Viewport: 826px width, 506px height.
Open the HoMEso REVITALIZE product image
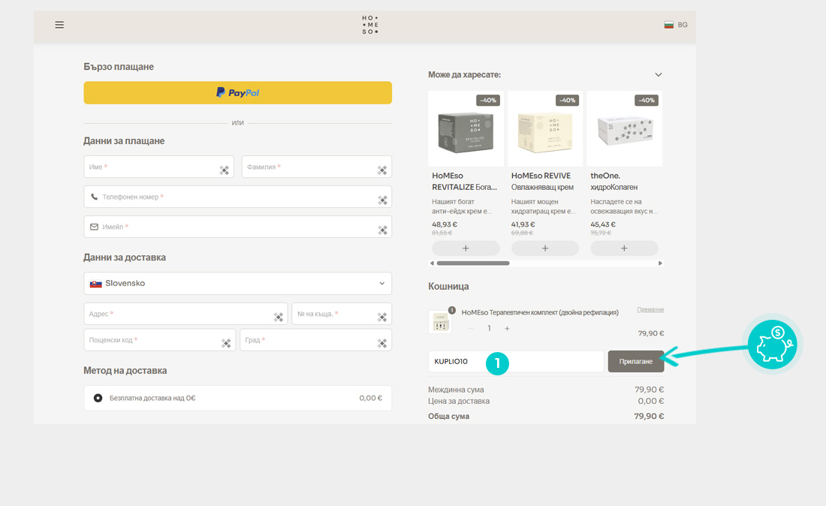466,128
